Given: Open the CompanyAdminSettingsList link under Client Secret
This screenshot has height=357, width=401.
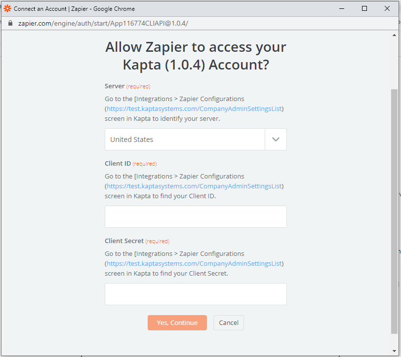Looking at the screenshot, I should 194,263.
